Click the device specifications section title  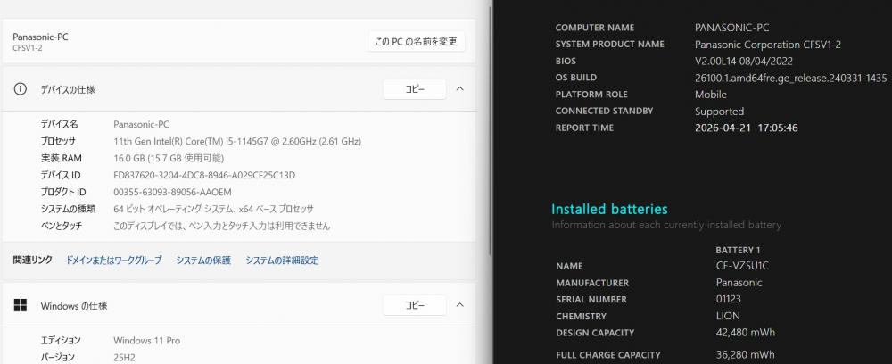[x=68, y=90]
